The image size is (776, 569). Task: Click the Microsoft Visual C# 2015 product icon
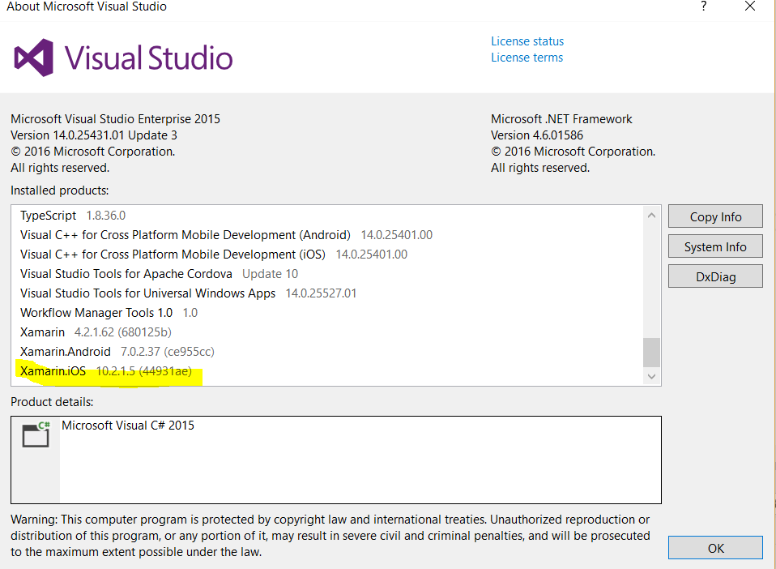click(36, 434)
